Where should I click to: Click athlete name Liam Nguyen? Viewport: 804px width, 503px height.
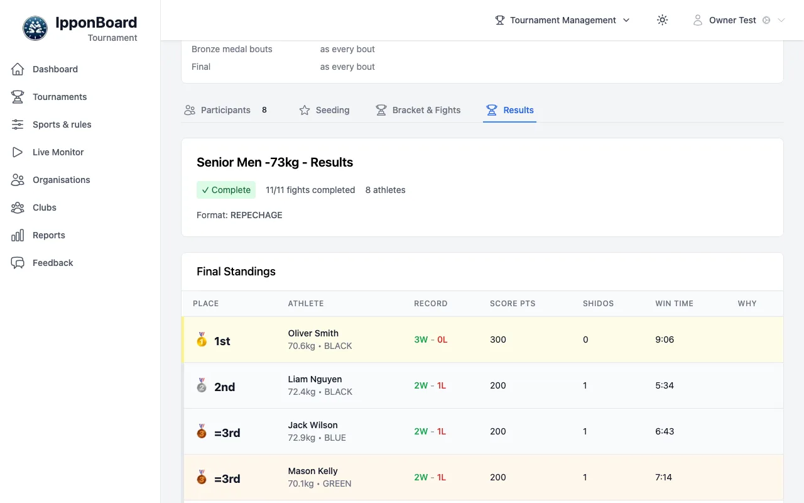click(x=315, y=379)
